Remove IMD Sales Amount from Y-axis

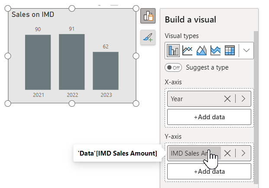click(x=227, y=153)
